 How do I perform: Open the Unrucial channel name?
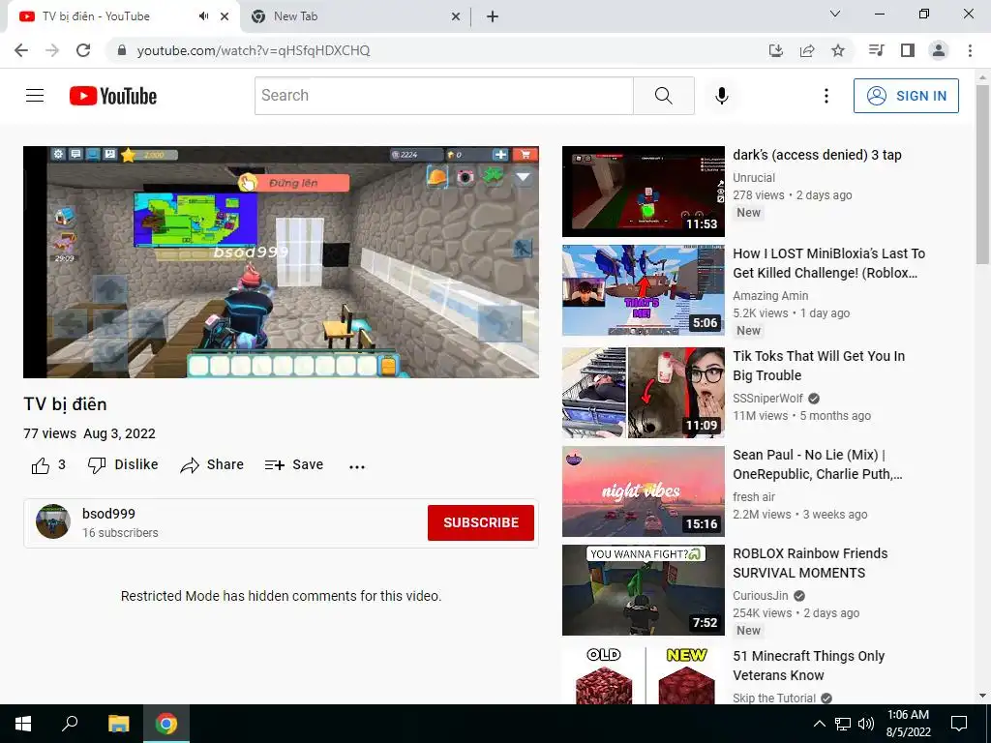pyautogui.click(x=753, y=178)
